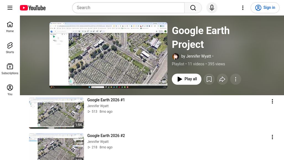Open playlist more-actions three-dot menu
This screenshot has width=284, height=160.
pos(235,79)
